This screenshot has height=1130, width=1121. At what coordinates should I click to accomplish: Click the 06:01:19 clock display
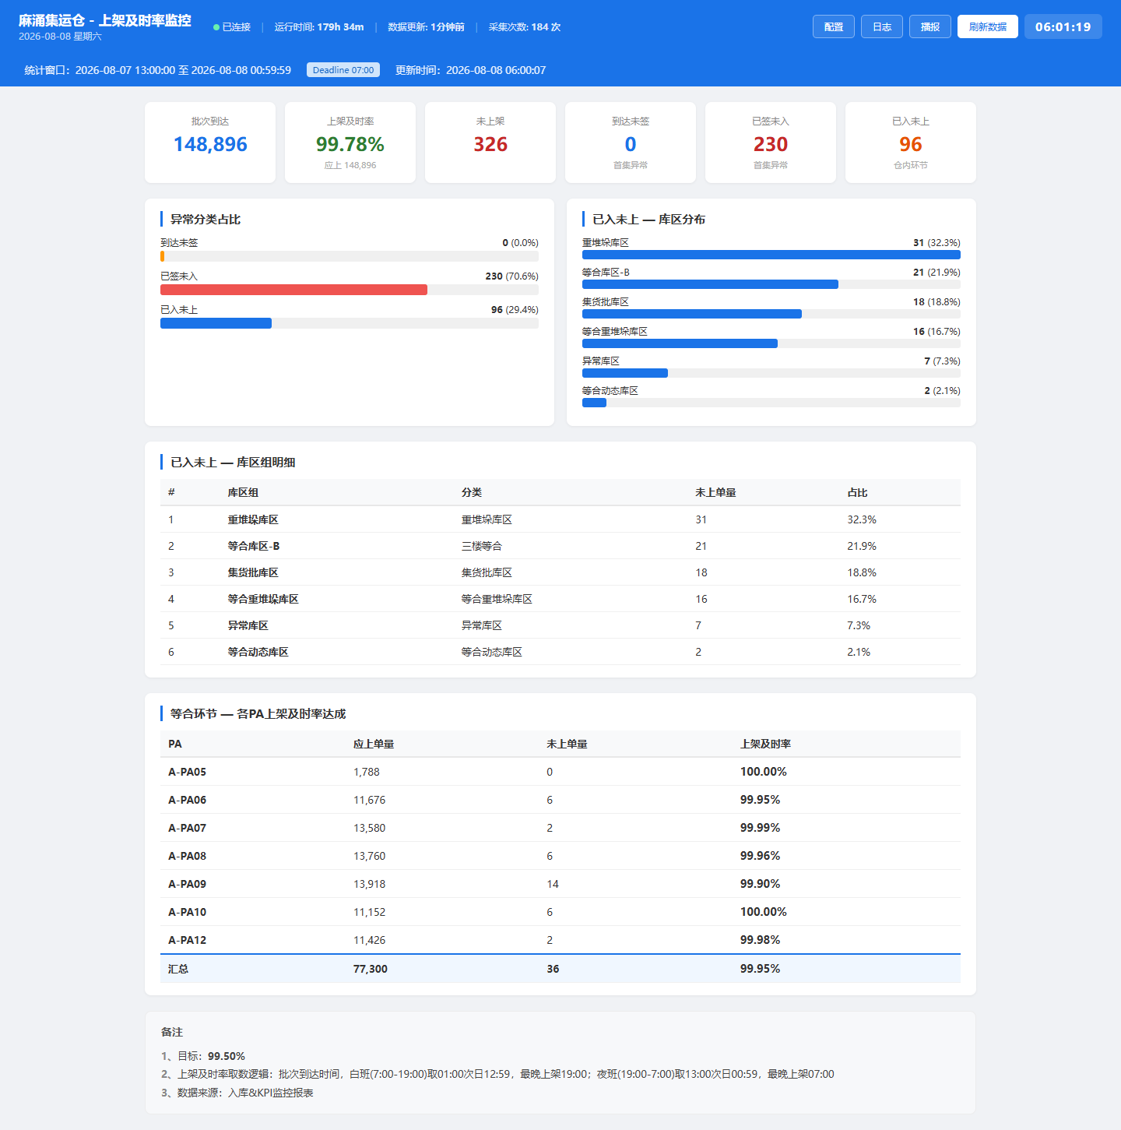click(x=1063, y=26)
